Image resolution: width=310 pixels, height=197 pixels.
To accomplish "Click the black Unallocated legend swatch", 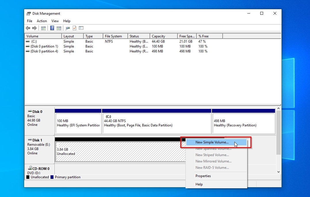I will [x=28, y=177].
